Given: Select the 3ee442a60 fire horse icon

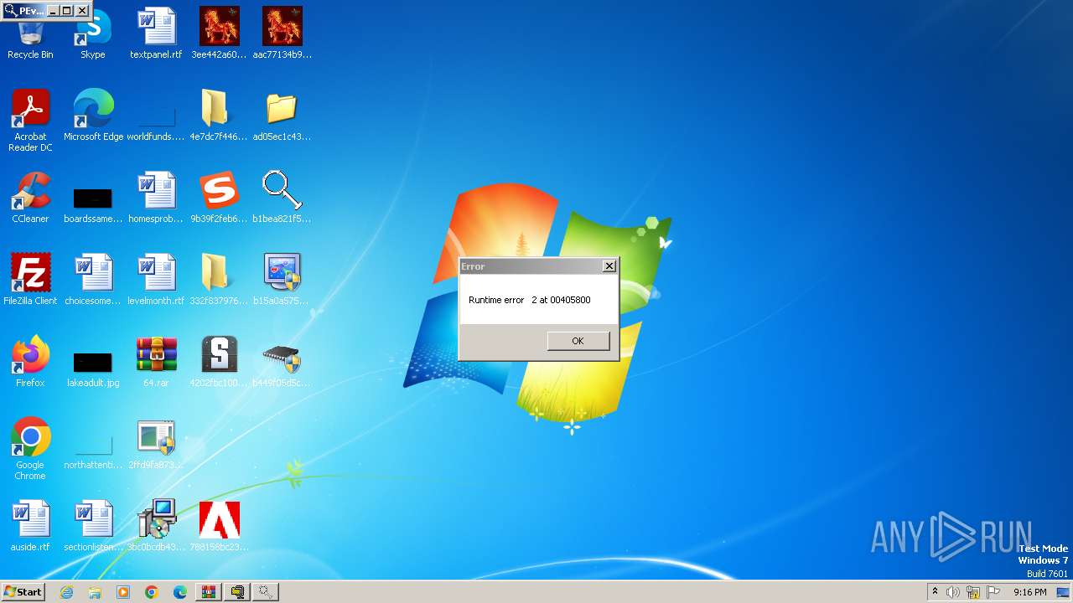Looking at the screenshot, I should tap(219, 35).
